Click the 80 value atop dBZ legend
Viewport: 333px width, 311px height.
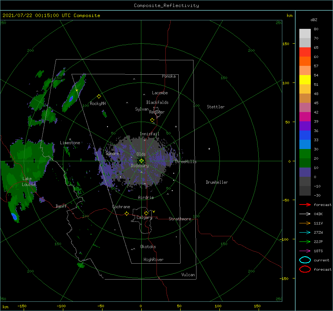point(316,29)
